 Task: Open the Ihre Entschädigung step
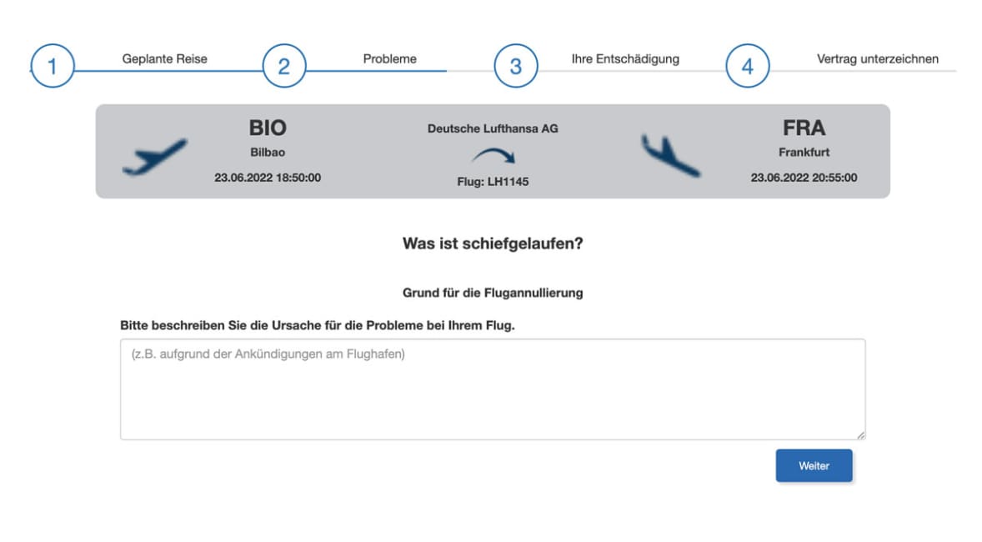pos(625,58)
